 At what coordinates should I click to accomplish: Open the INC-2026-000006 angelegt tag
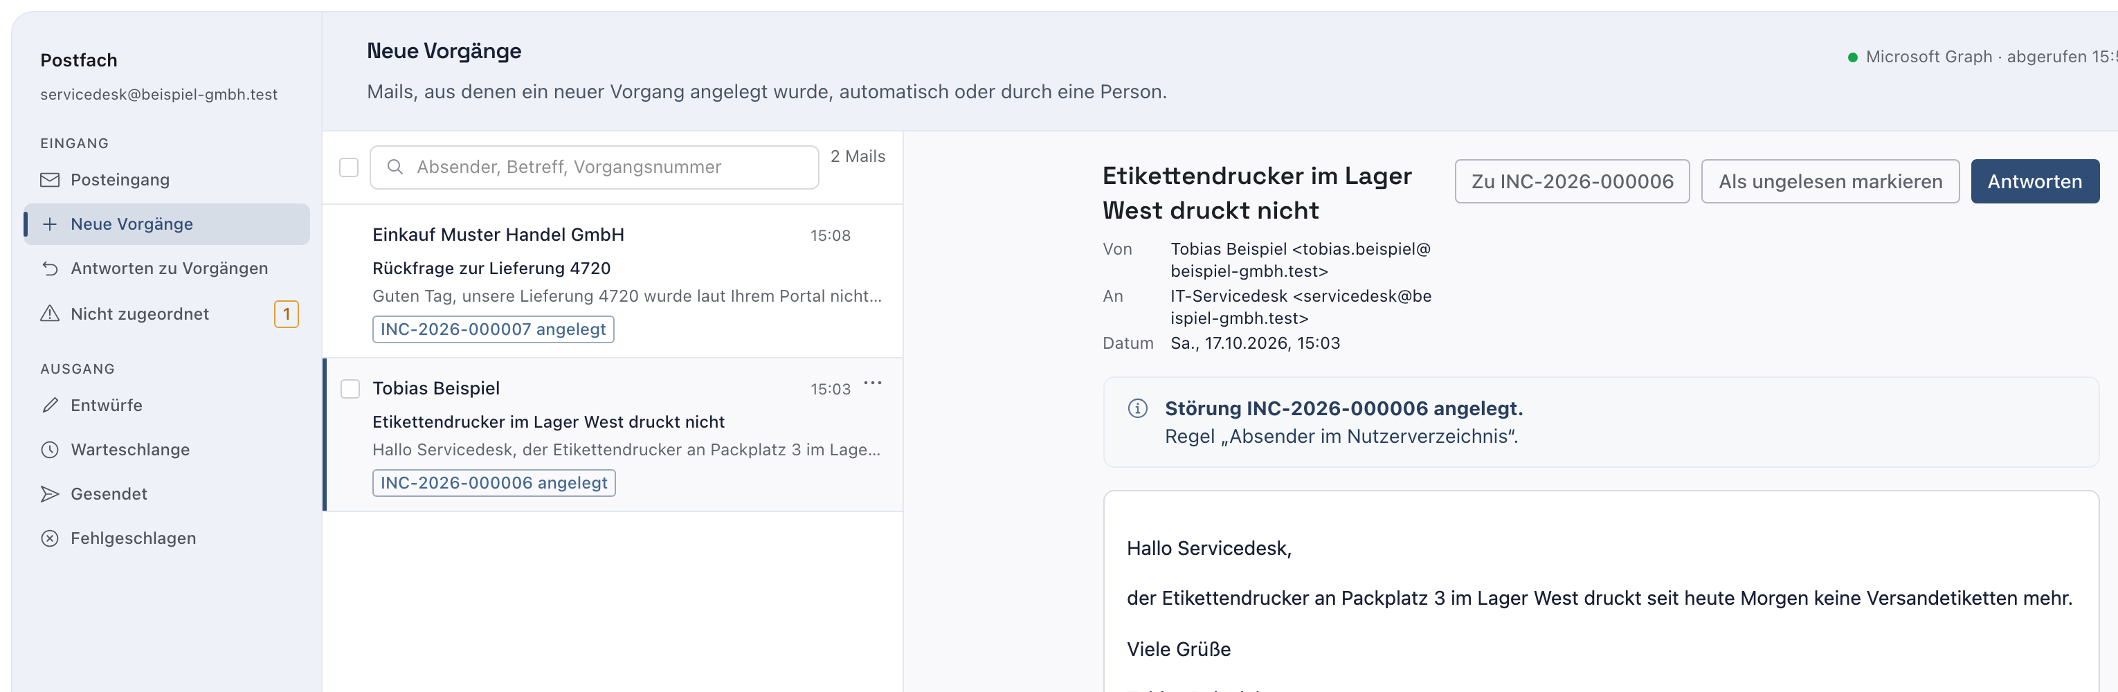[494, 482]
